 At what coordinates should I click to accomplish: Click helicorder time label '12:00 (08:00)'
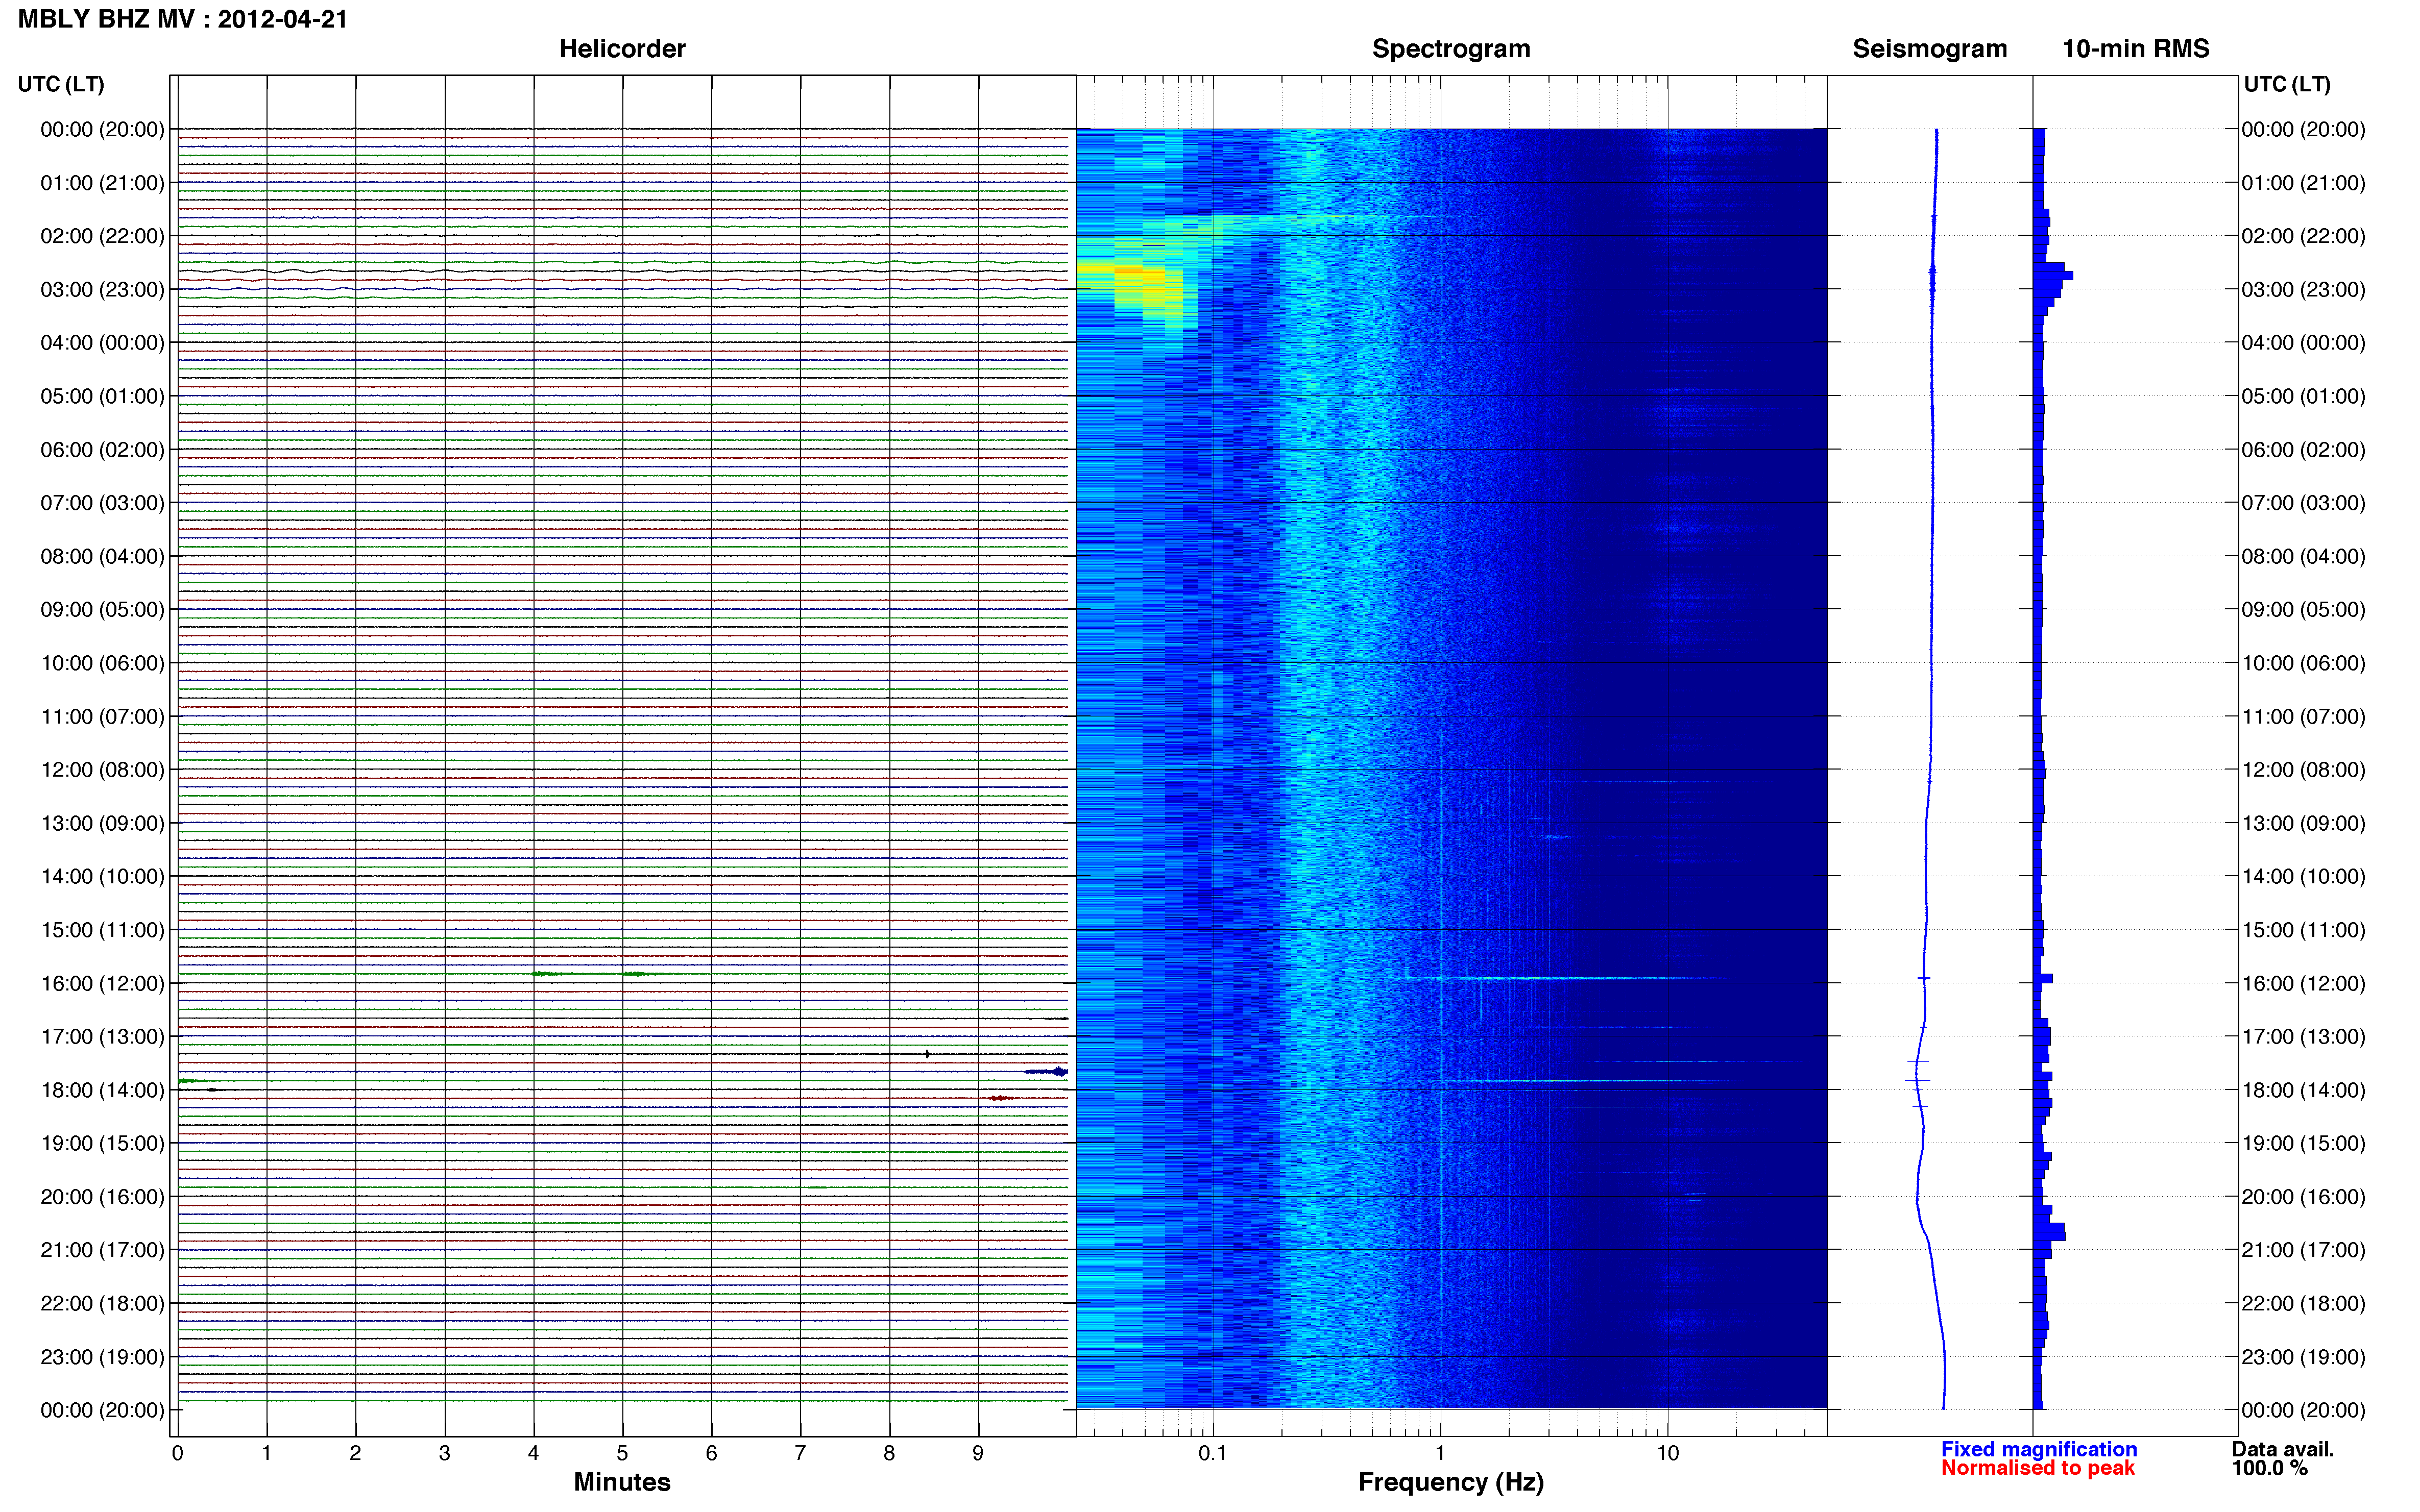click(x=102, y=770)
